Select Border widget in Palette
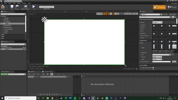Image resolution: width=178 pixels, height=100 pixels. click(x=7, y=18)
